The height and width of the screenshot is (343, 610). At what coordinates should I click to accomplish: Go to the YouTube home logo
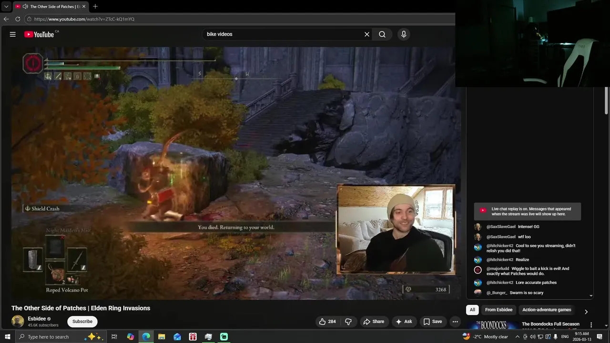coord(39,34)
